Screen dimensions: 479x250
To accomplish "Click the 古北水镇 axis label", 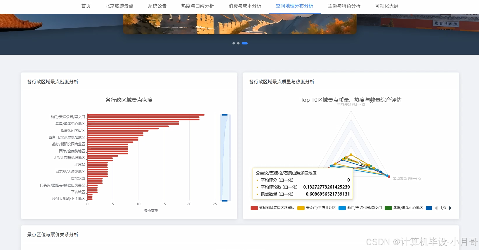I will pyautogui.click(x=78, y=178).
